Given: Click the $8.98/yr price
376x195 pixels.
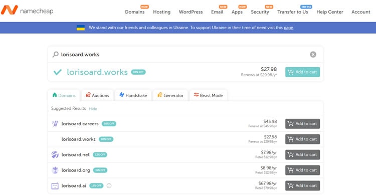Looking at the screenshot, I should click(269, 168).
